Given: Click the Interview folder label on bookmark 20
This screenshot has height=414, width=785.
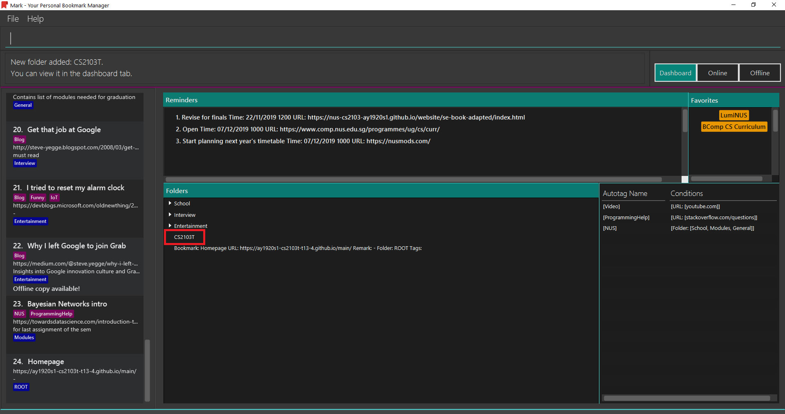Looking at the screenshot, I should (x=25, y=163).
